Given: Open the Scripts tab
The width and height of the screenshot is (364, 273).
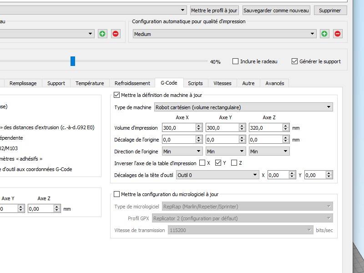Looking at the screenshot, I should pos(195,83).
